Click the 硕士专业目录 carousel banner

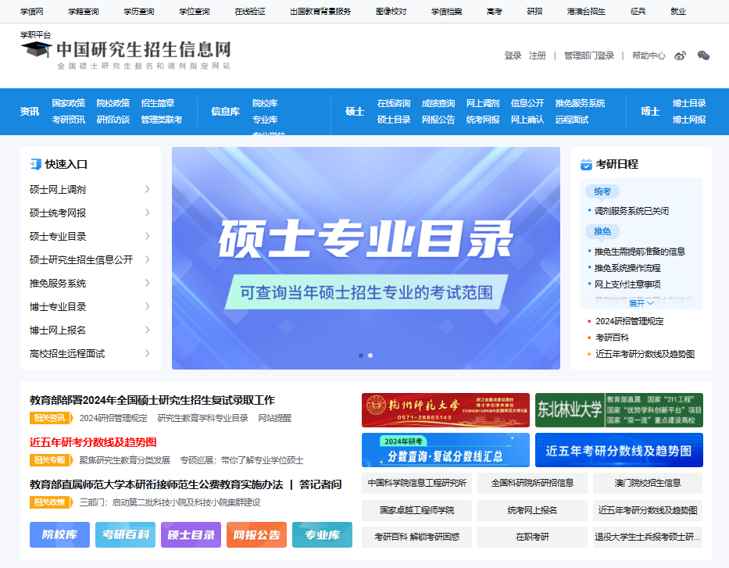[x=366, y=258]
